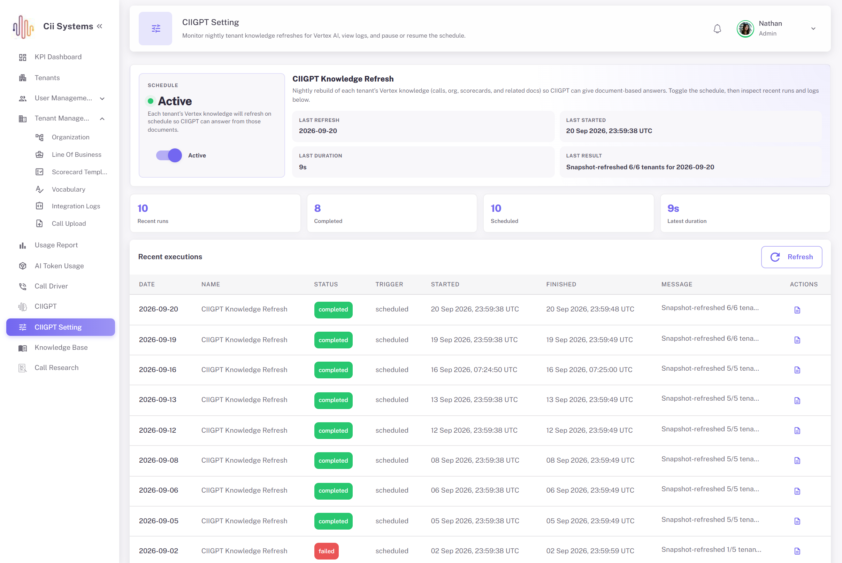Click finished time 12 Sep 2026, 23:59:49 UTC

[x=589, y=431]
